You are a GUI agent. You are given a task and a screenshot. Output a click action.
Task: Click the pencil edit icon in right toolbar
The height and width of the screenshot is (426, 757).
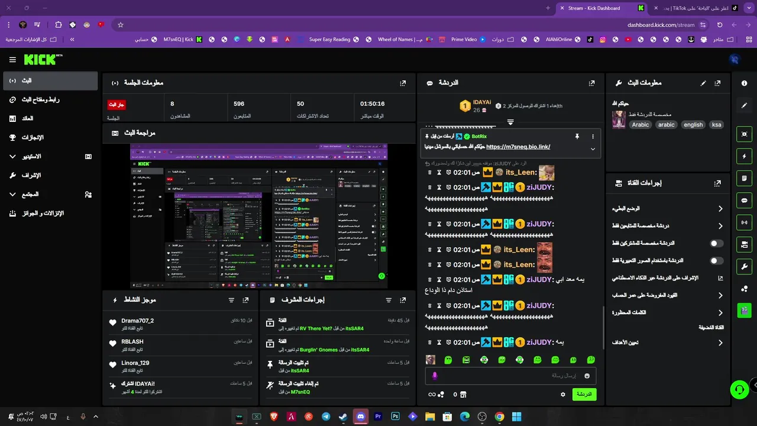[744, 105]
